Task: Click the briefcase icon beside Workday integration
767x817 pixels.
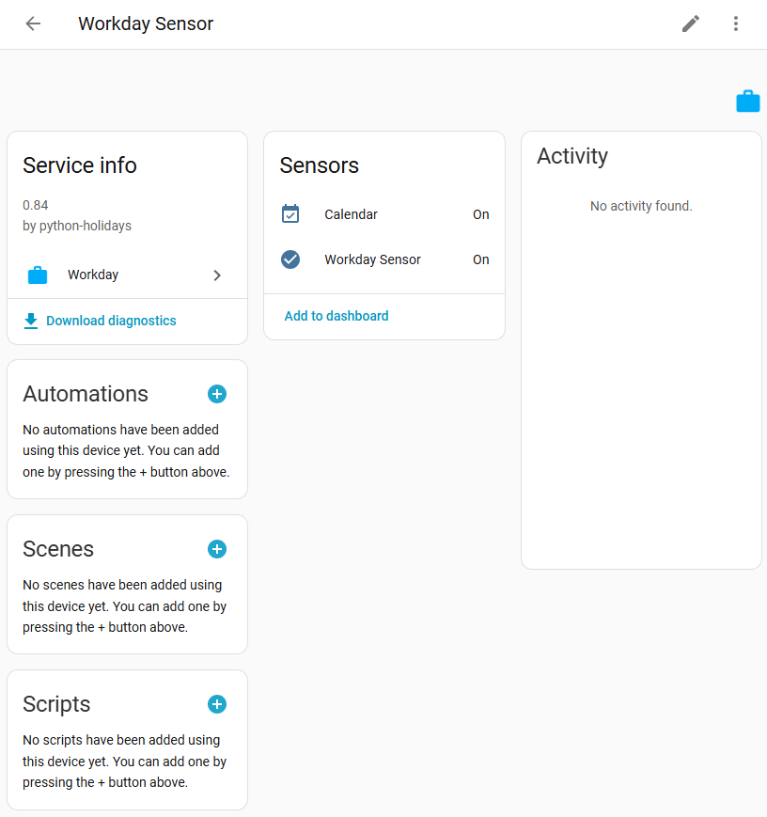Action: [38, 275]
